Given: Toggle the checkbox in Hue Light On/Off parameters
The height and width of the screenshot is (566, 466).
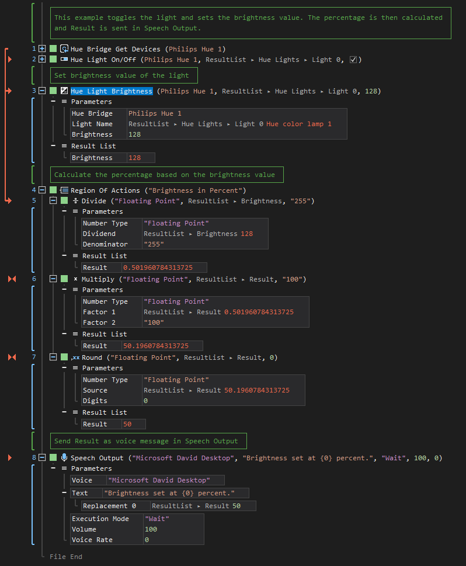Looking at the screenshot, I should (x=353, y=60).
